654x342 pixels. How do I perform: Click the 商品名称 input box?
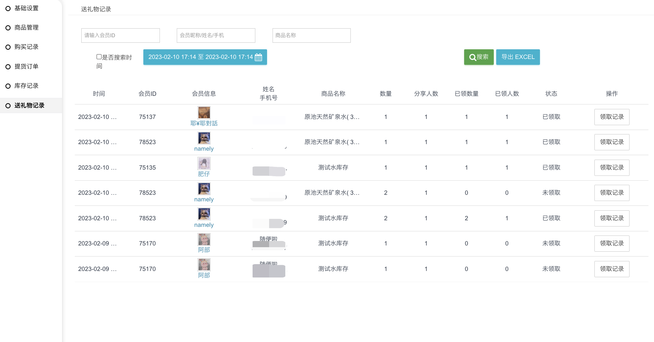(311, 36)
